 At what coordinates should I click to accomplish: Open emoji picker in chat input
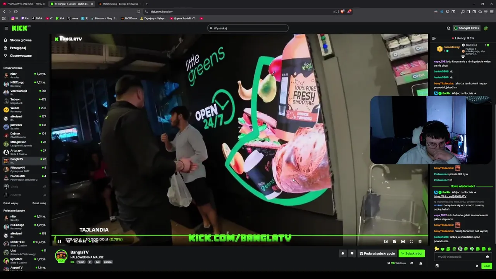point(487,257)
